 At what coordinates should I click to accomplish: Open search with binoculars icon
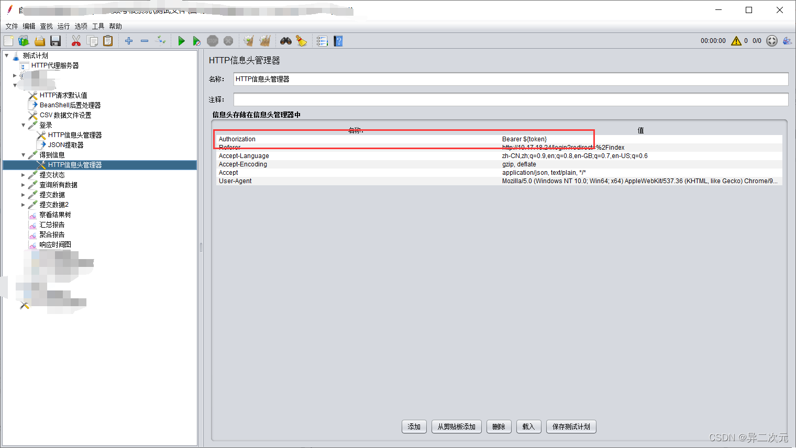286,41
